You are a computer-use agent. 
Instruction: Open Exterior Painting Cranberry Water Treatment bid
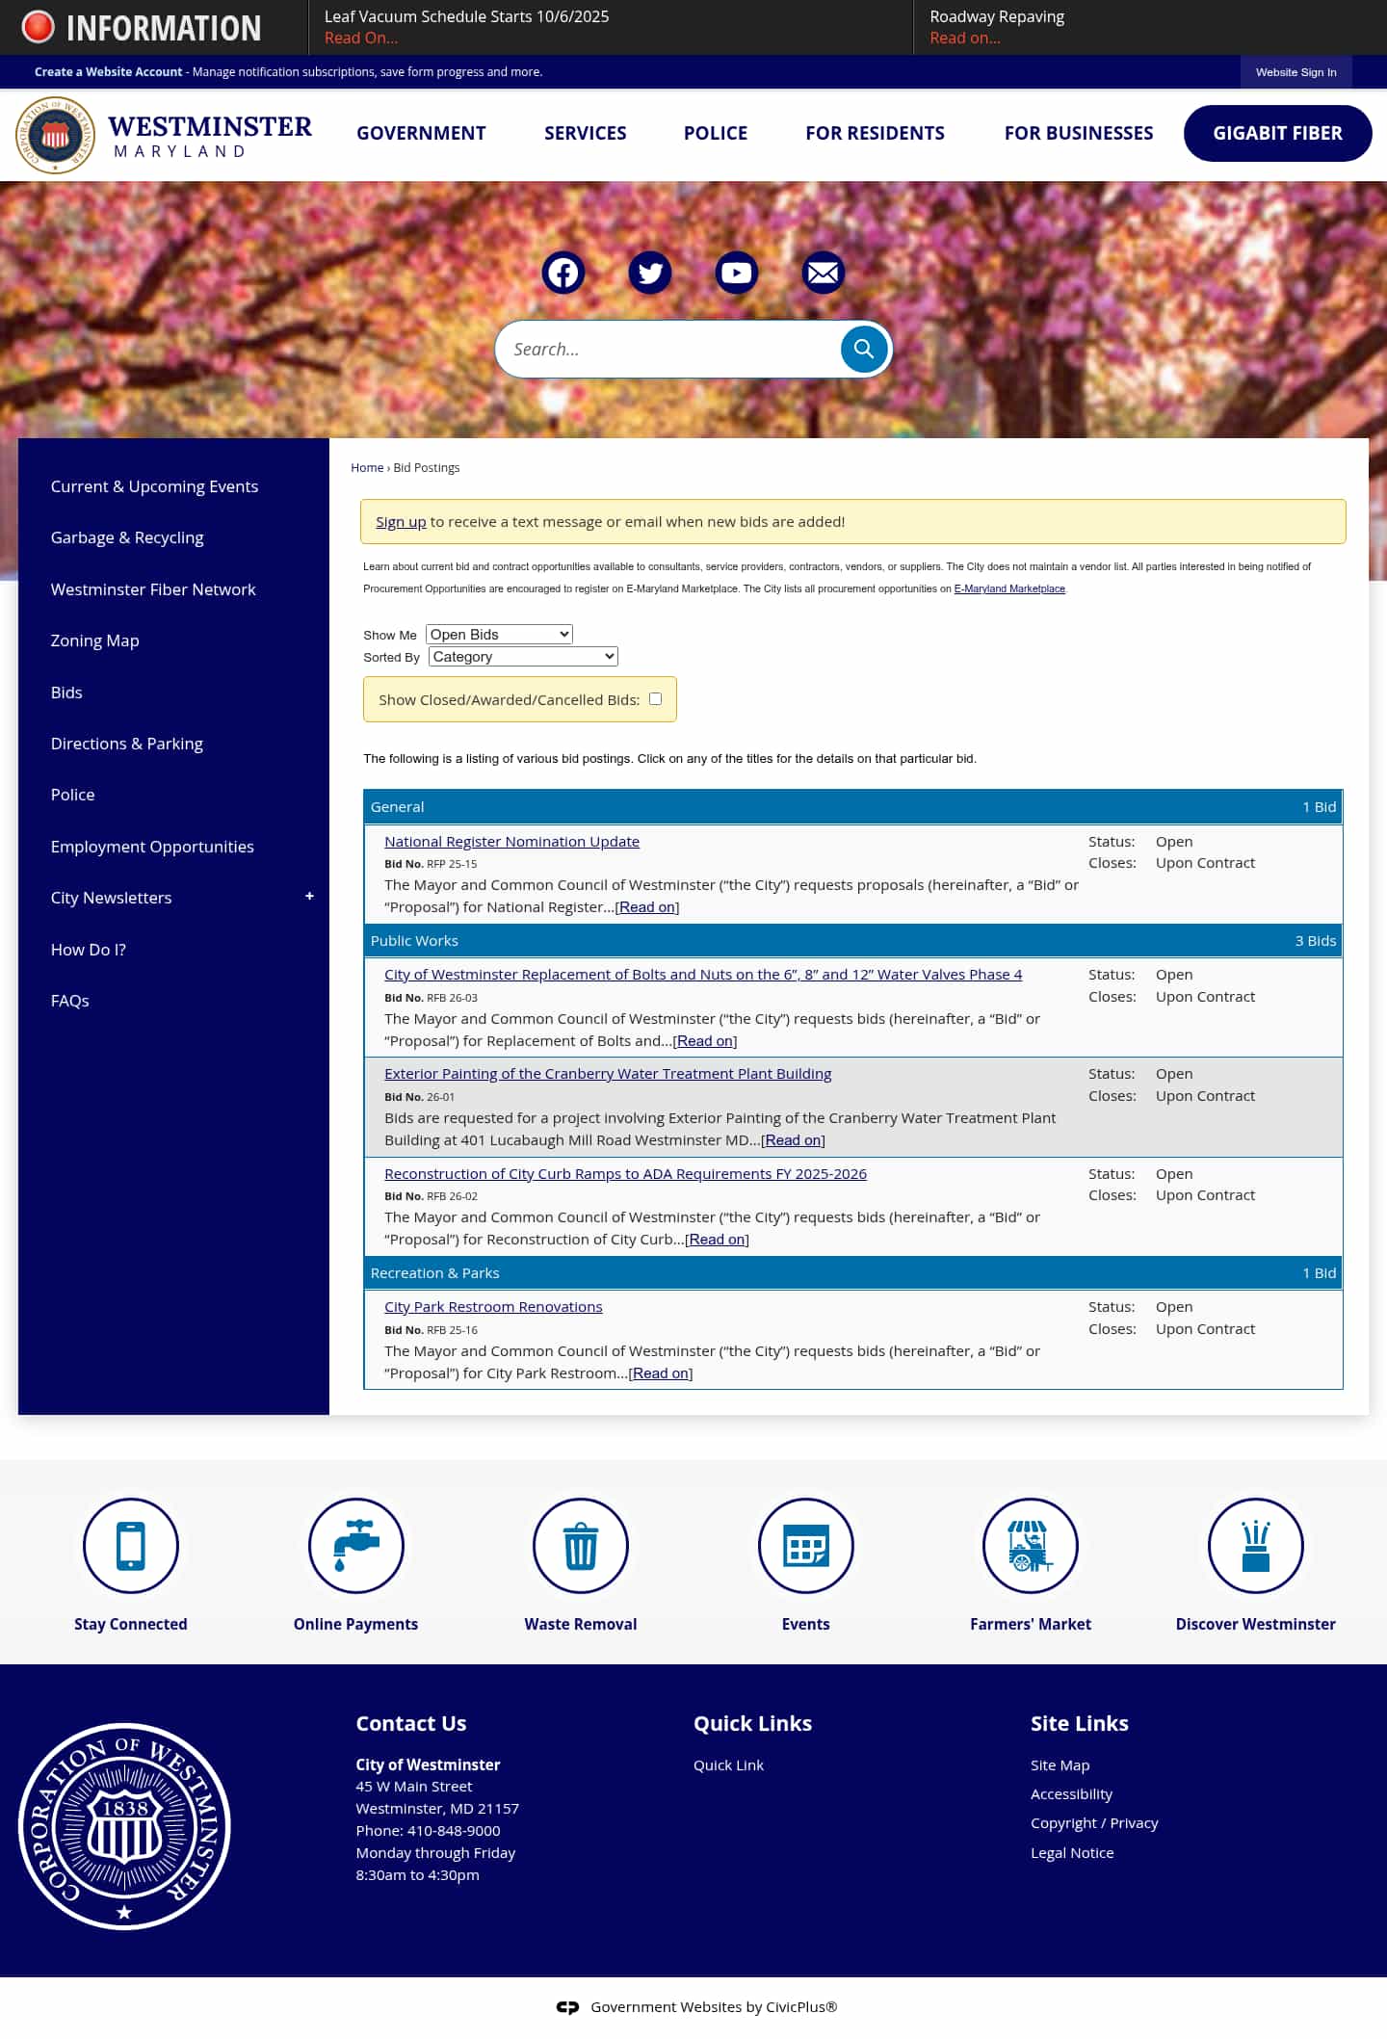click(608, 1074)
